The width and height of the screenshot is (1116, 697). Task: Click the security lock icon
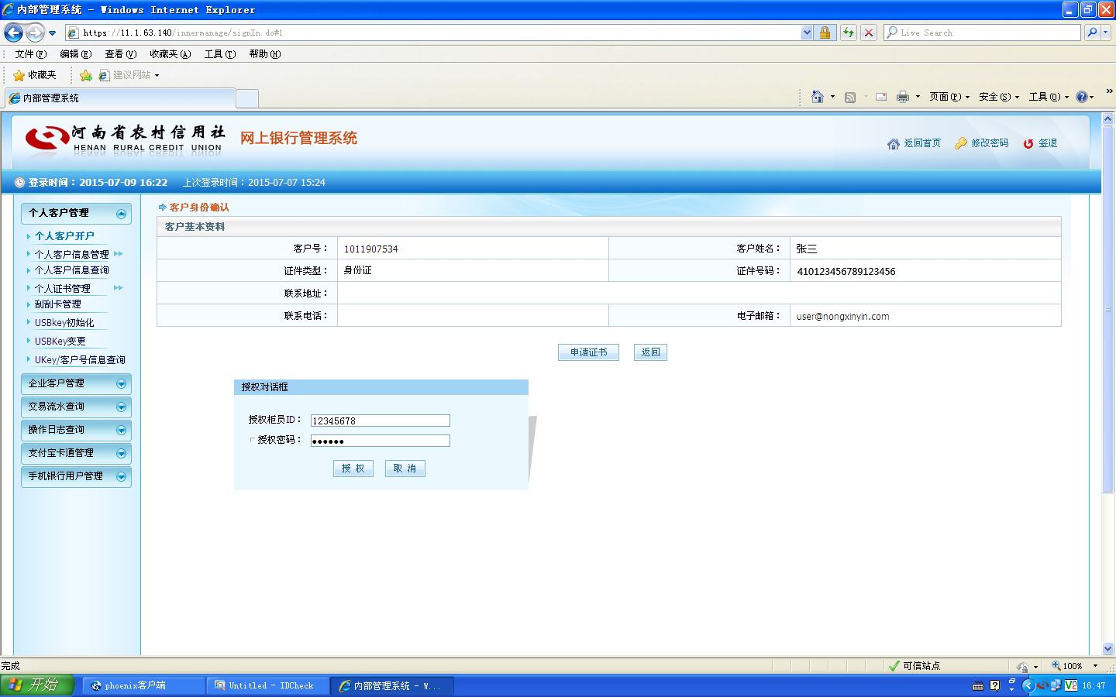pyautogui.click(x=825, y=33)
